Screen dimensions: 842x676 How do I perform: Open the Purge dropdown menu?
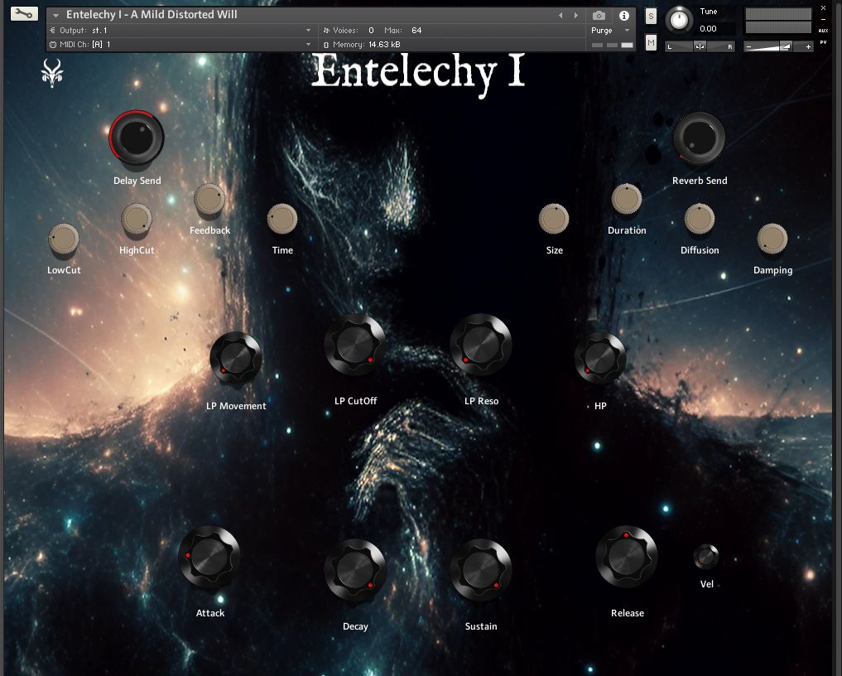(x=610, y=31)
